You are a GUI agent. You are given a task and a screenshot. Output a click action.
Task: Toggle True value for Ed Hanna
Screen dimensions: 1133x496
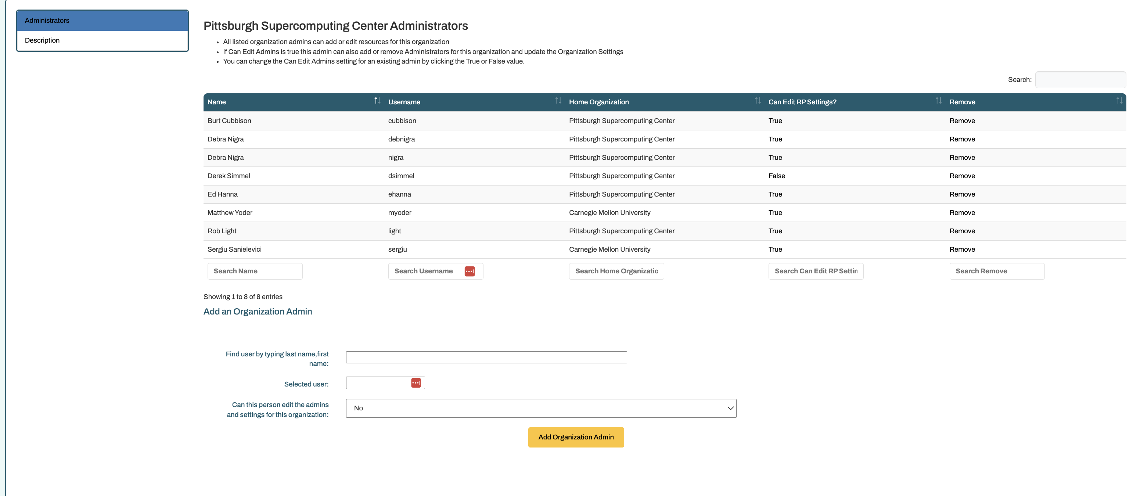coord(775,194)
